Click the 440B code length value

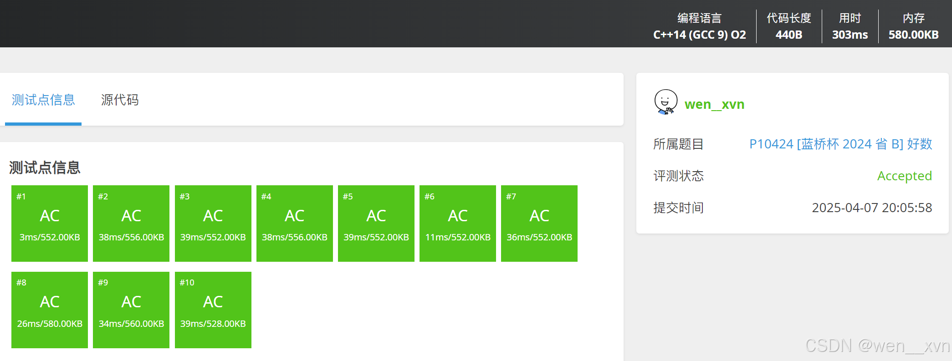coord(789,35)
